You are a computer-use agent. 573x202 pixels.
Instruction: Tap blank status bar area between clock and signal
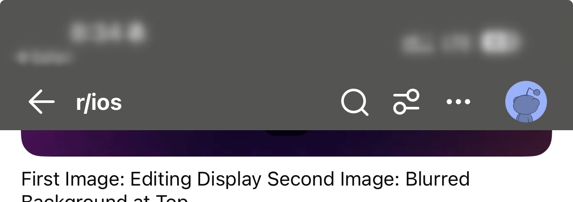tap(273, 39)
